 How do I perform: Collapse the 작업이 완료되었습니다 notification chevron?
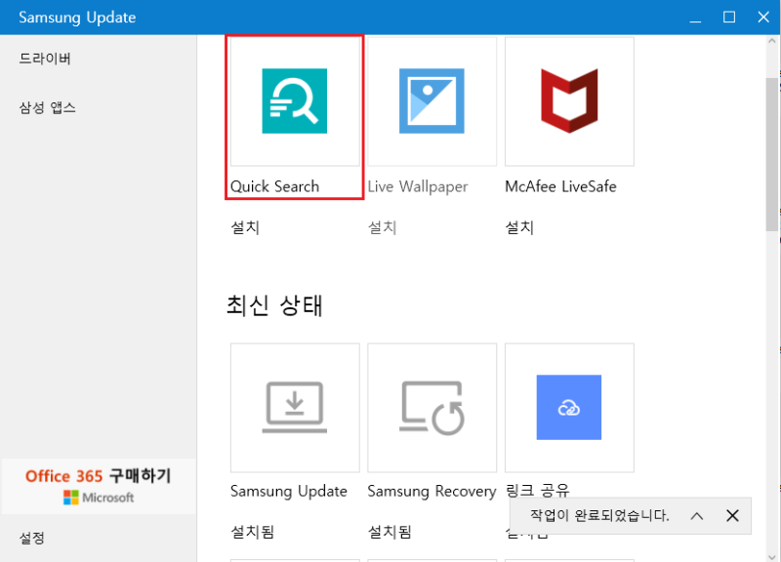(696, 515)
